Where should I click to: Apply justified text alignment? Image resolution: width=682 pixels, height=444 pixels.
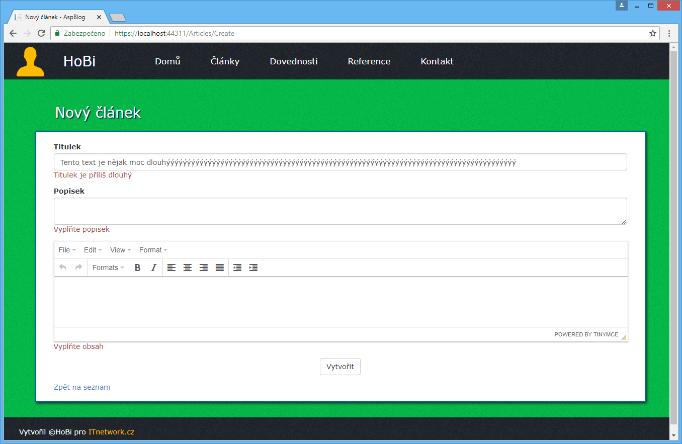[x=219, y=267]
